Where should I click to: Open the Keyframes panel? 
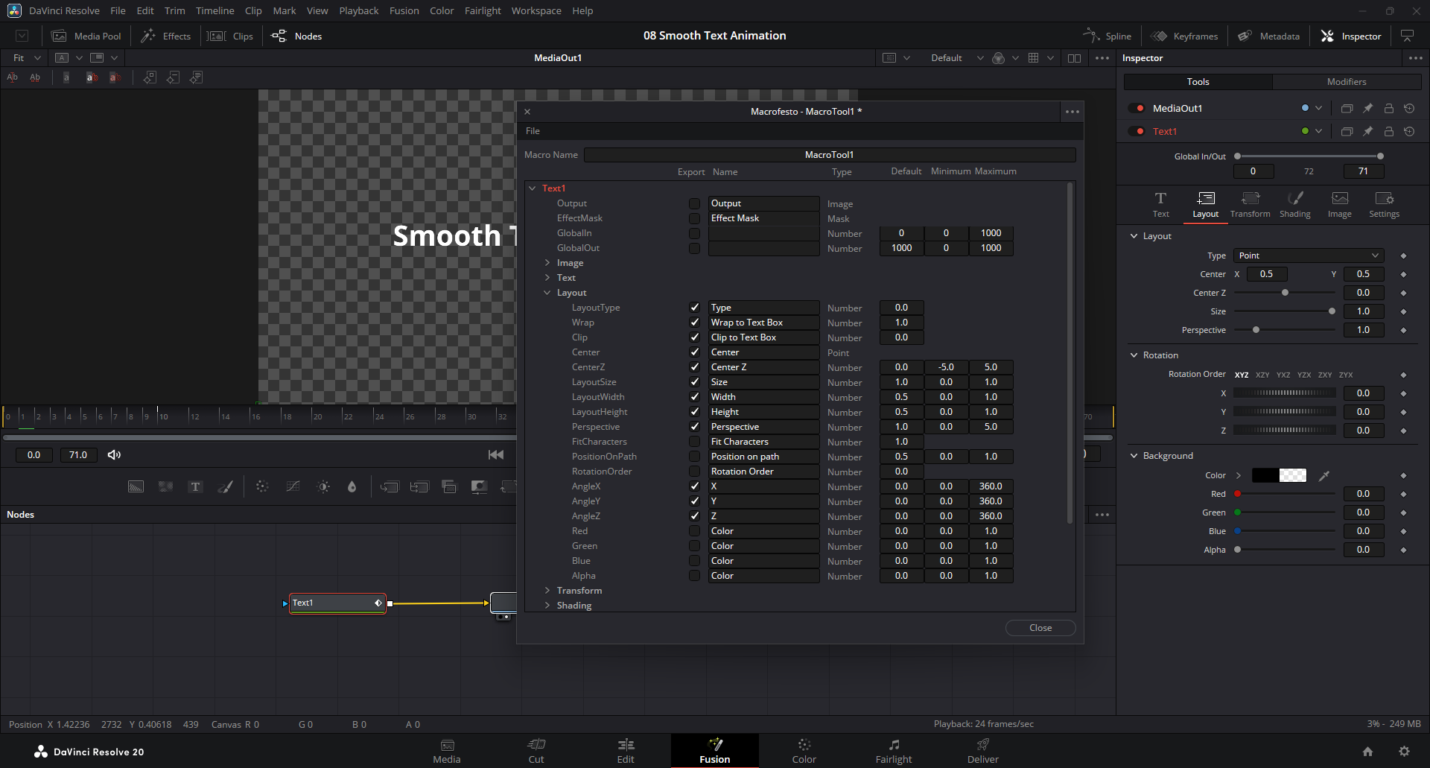pyautogui.click(x=1184, y=36)
